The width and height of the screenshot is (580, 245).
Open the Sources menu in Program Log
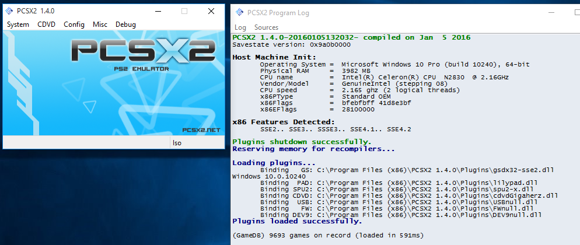pyautogui.click(x=266, y=27)
